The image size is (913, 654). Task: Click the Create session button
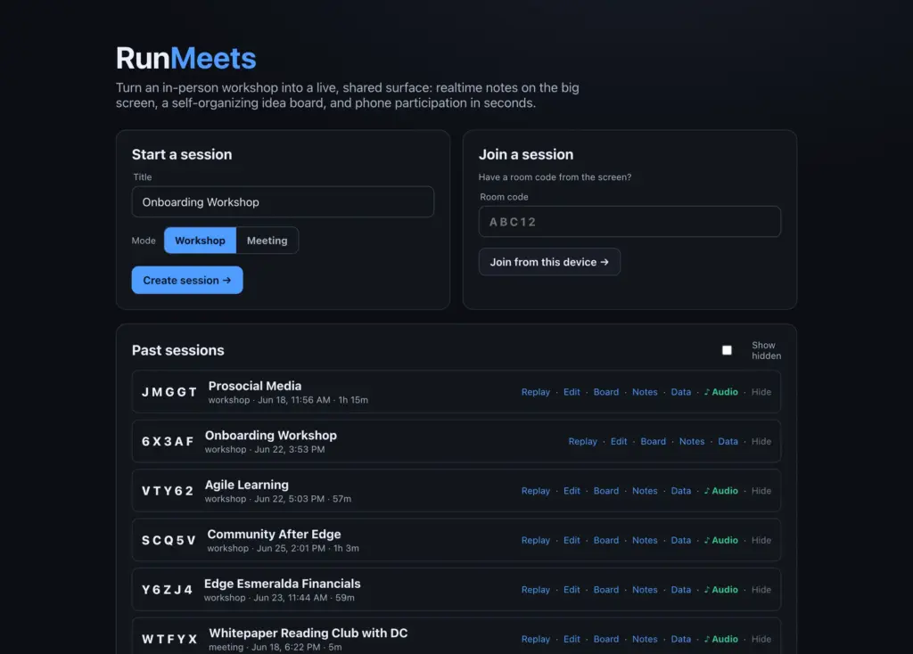(187, 281)
